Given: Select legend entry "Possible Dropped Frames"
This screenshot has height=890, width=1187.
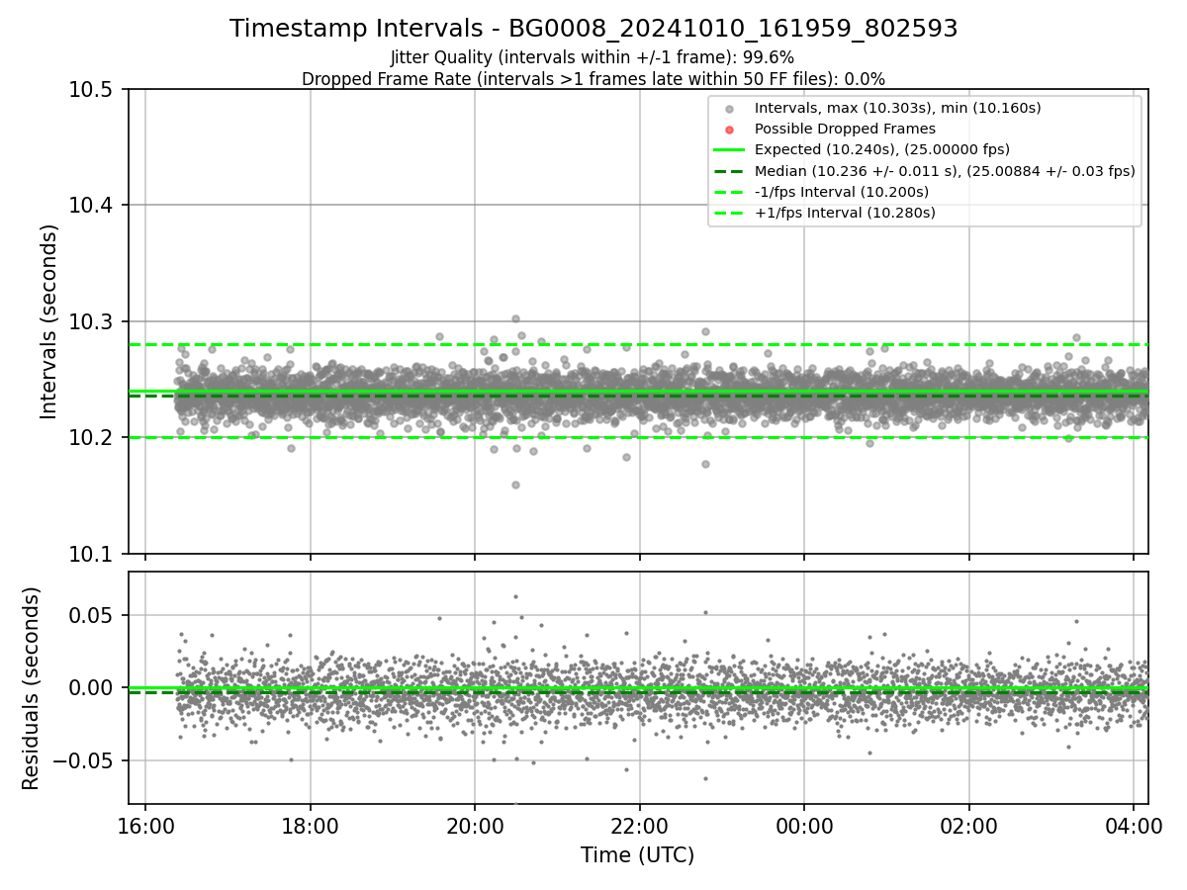Looking at the screenshot, I should pos(845,129).
